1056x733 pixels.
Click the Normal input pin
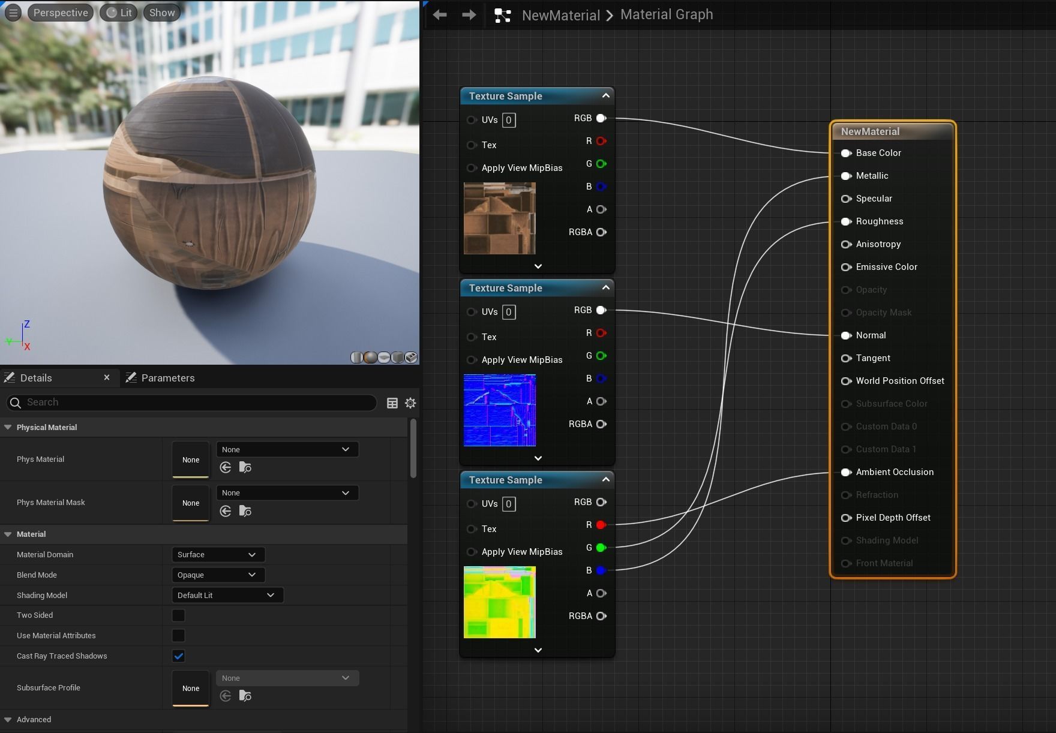(846, 335)
